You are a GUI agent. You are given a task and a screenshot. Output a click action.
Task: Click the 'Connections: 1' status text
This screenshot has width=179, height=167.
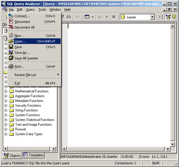pyautogui.click(x=125, y=163)
